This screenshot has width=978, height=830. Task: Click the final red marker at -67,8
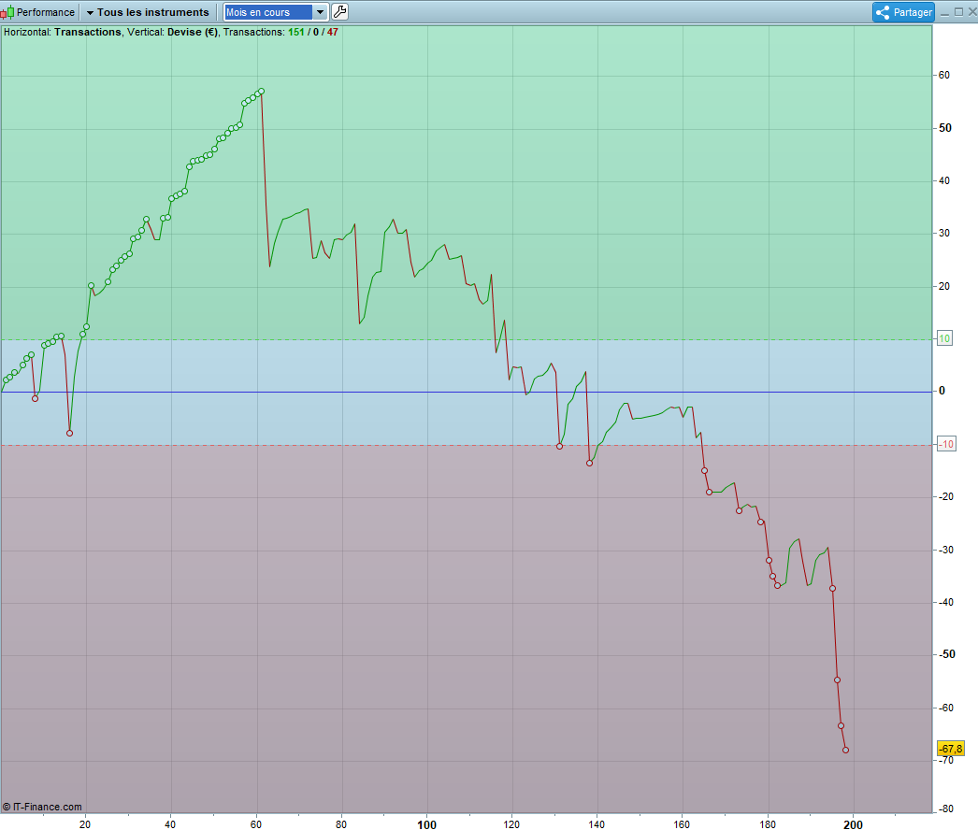[x=846, y=750]
